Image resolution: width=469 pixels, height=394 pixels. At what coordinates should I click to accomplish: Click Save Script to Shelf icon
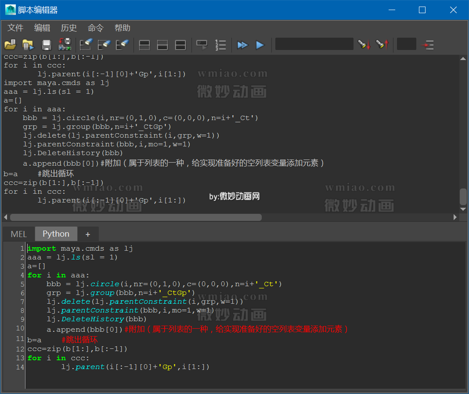pyautogui.click(x=65, y=45)
